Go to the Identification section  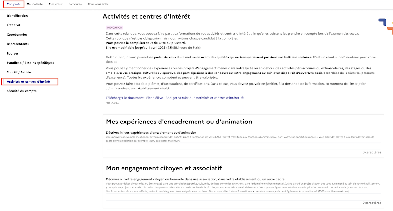(x=17, y=15)
